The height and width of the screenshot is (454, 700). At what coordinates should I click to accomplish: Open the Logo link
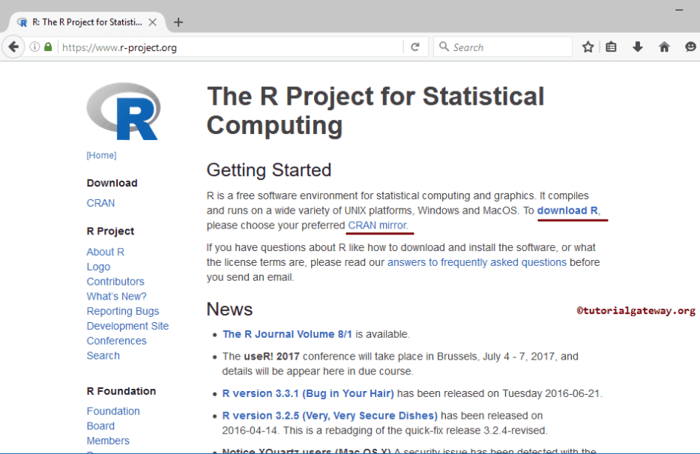[98, 267]
